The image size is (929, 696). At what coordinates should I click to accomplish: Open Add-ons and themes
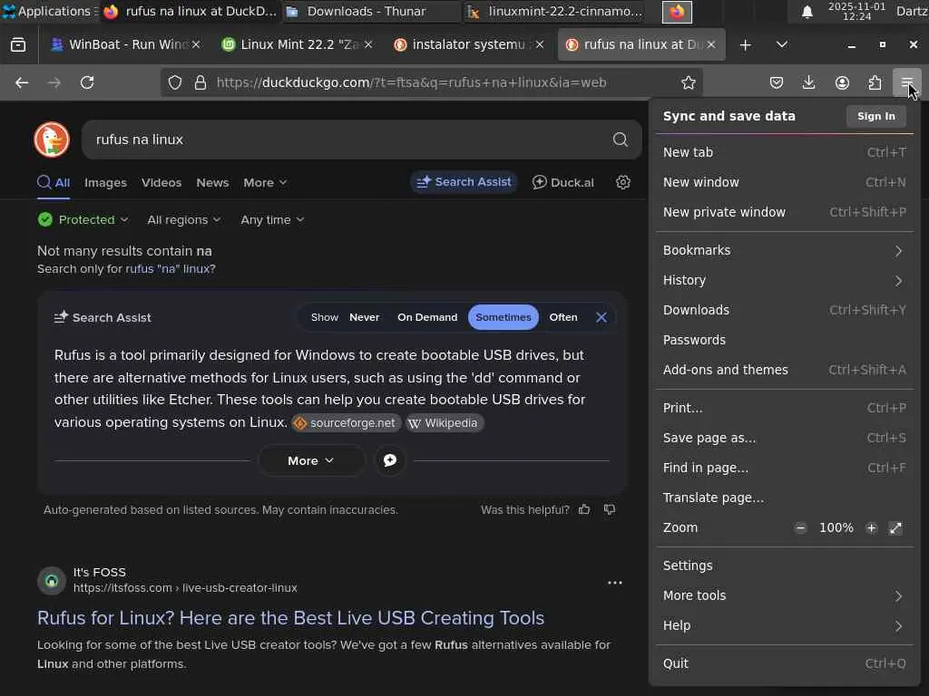click(x=784, y=370)
